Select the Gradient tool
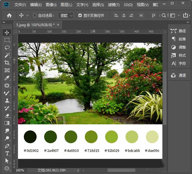The height and width of the screenshot is (174, 192). 7,123
